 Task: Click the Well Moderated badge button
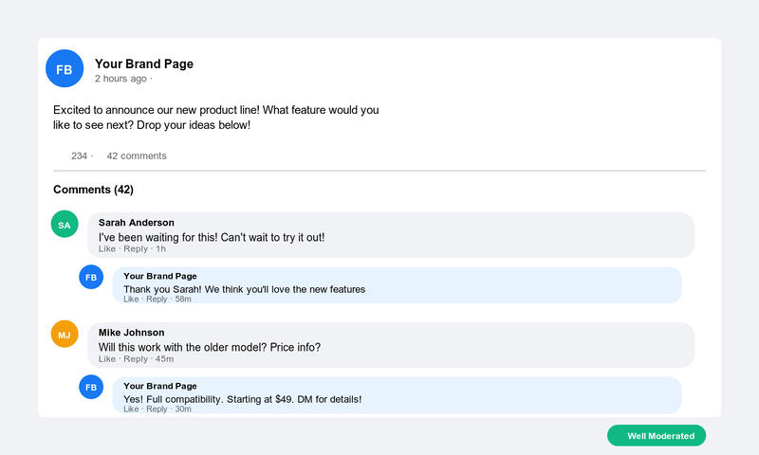pos(657,436)
